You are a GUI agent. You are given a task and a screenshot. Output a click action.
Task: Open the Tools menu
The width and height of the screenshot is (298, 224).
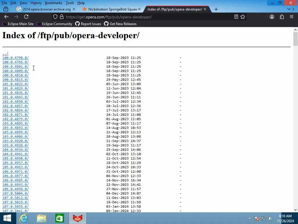(70, 3)
